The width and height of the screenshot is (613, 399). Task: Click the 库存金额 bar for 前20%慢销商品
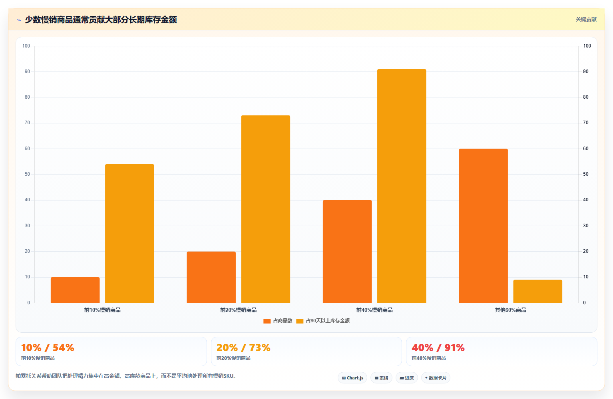coord(266,209)
